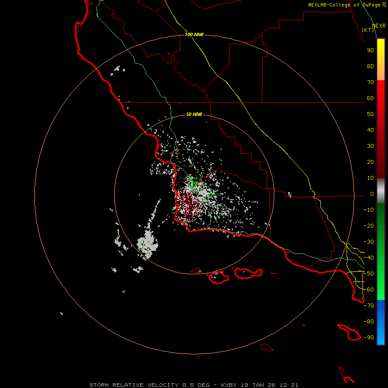Select the Storm Relative Velocity caption at bottom
This screenshot has height=388, width=388.
[194, 385]
